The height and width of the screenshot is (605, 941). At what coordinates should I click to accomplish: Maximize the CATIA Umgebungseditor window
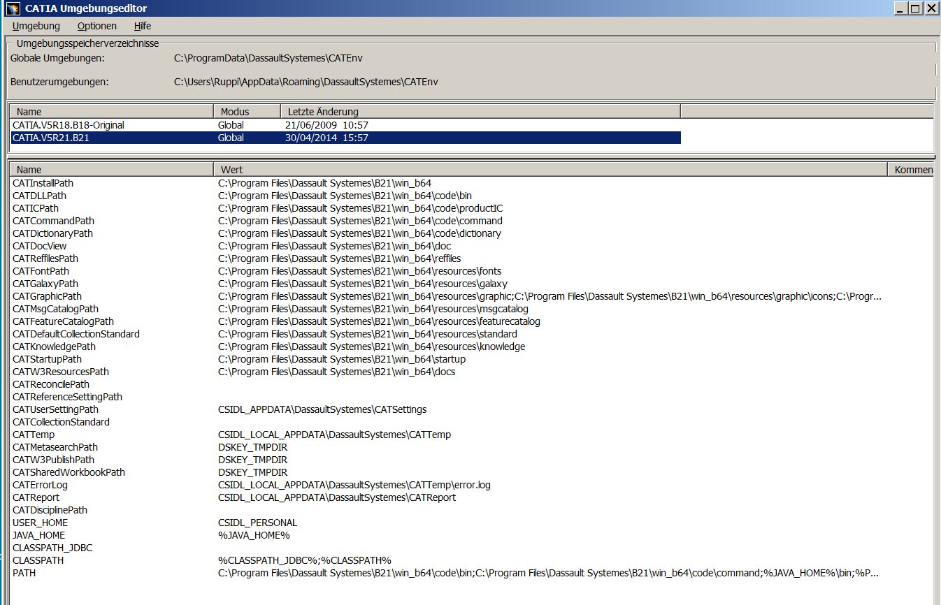click(x=916, y=8)
